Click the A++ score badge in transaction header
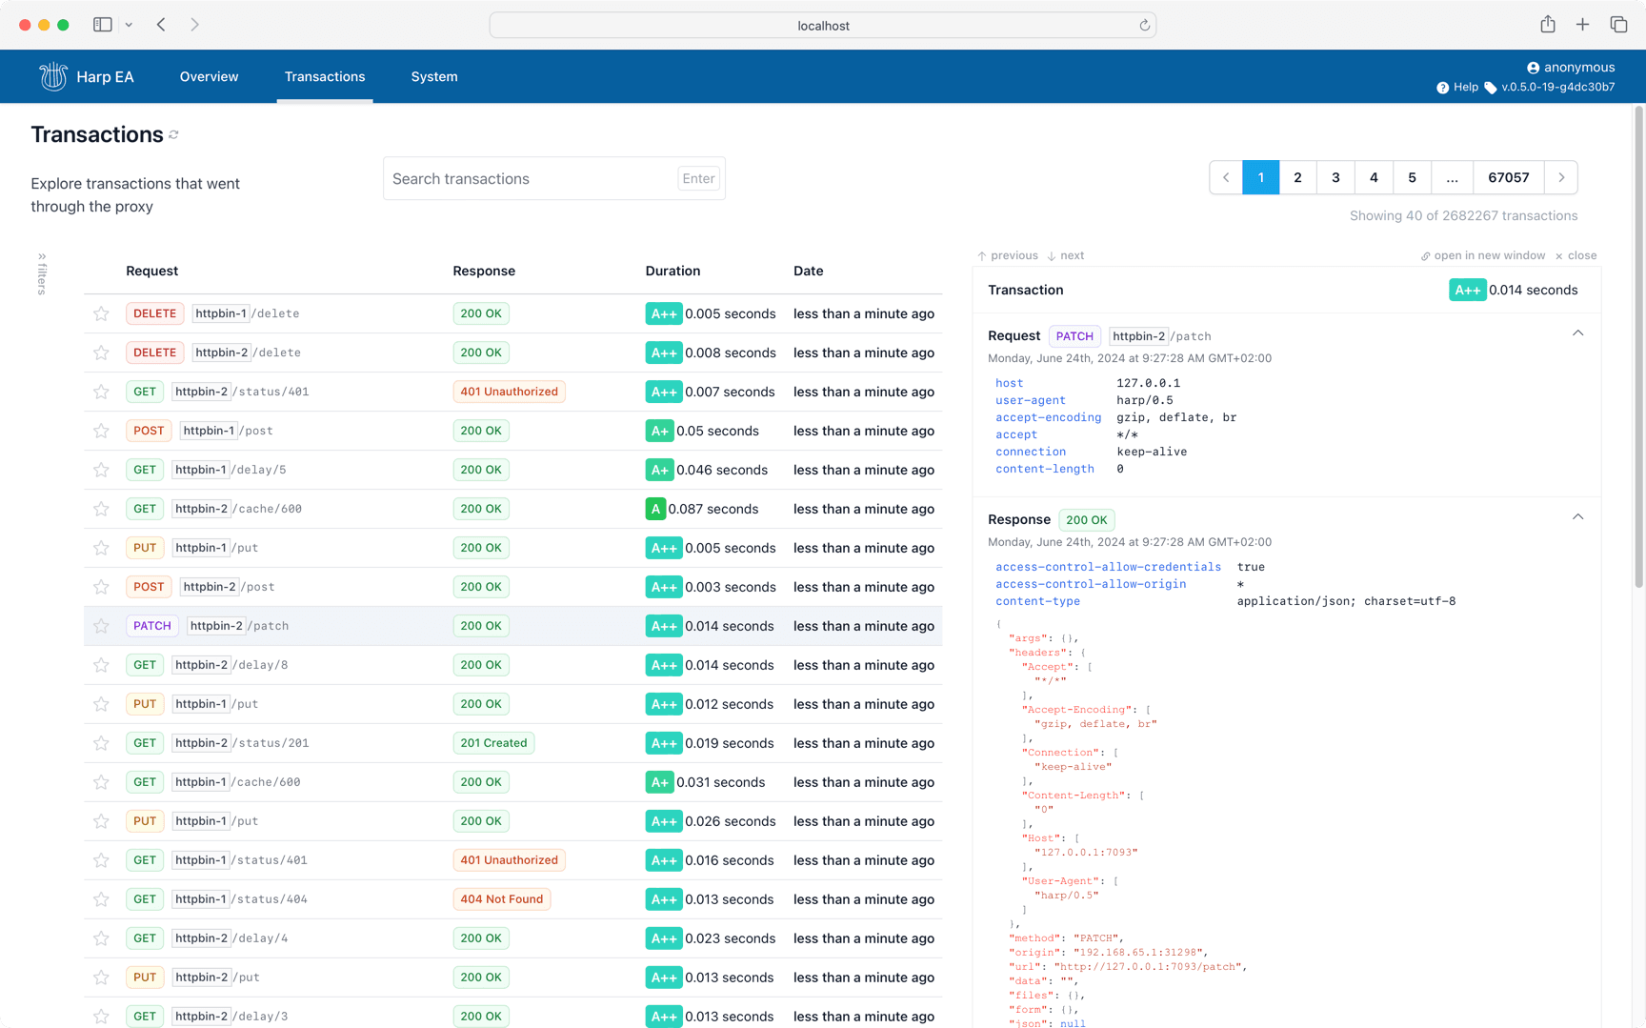This screenshot has width=1646, height=1028. pyautogui.click(x=1467, y=290)
